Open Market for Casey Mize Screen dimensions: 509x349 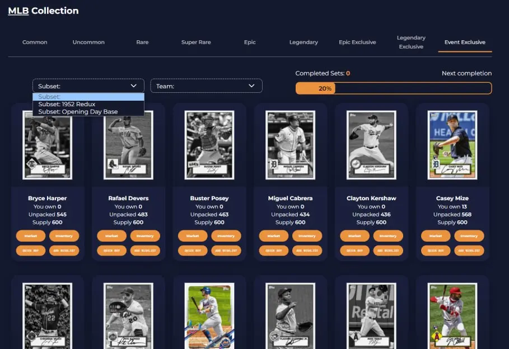[436, 236]
